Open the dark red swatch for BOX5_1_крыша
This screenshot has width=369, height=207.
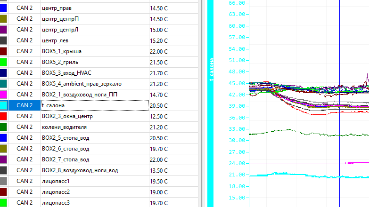click(x=4, y=51)
